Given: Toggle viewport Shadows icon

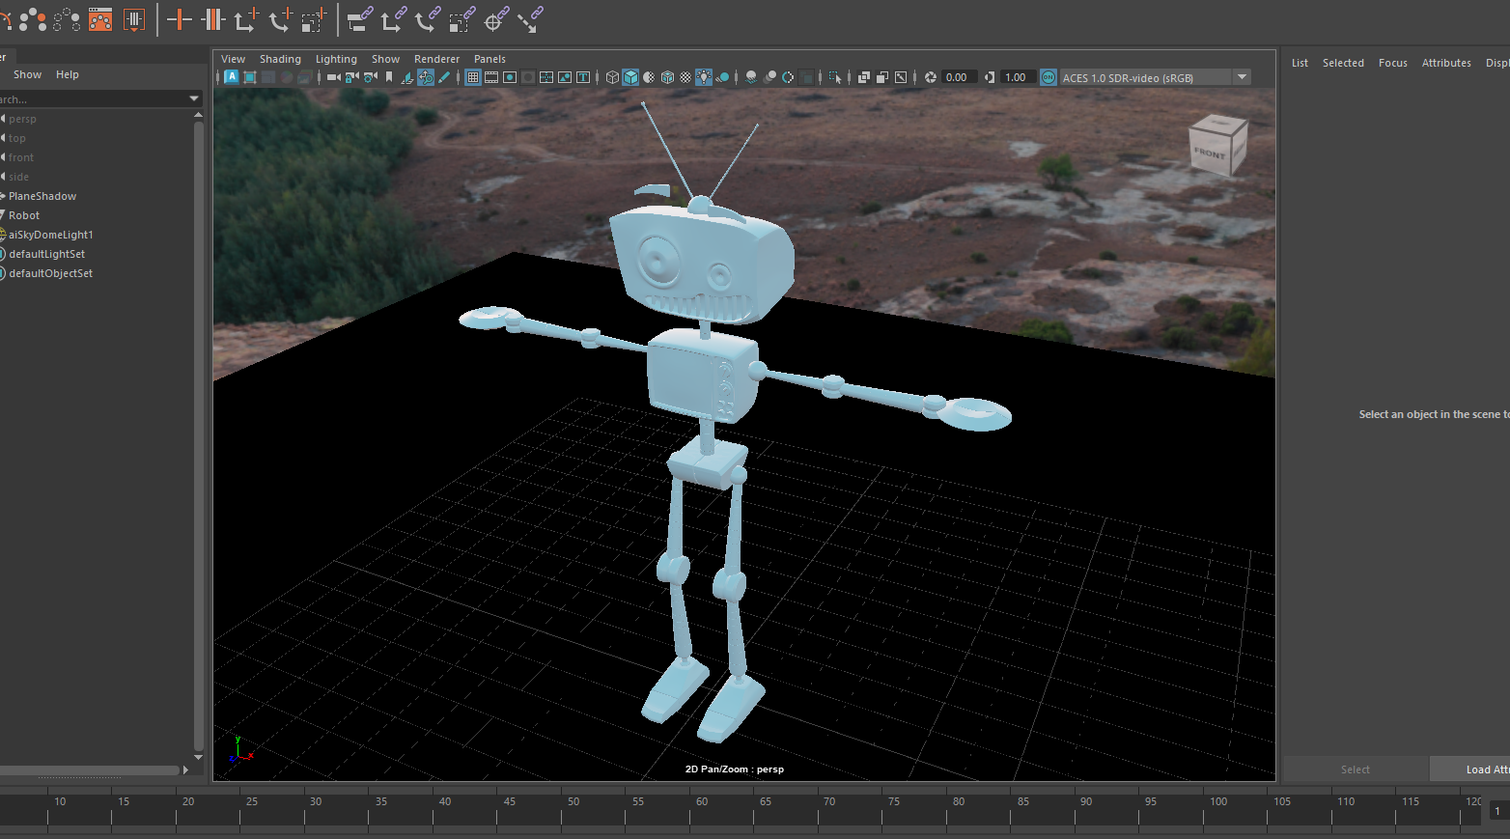Looking at the screenshot, I should click(x=721, y=77).
